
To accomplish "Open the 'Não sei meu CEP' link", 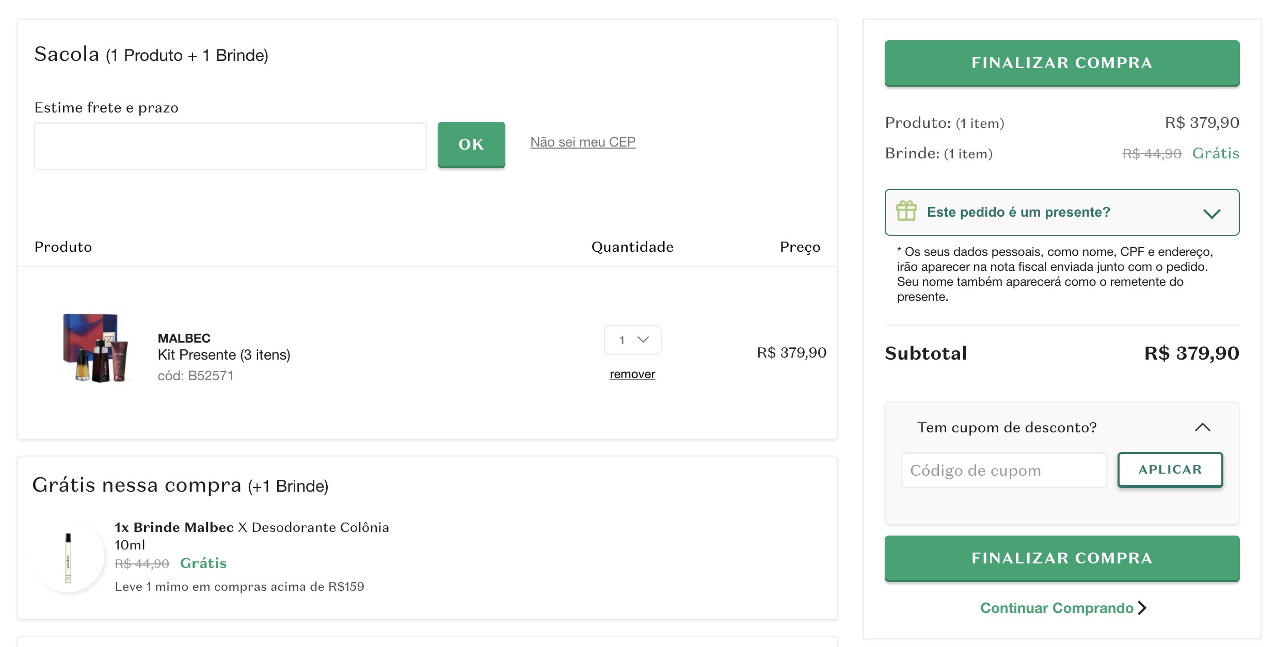I will (x=583, y=142).
